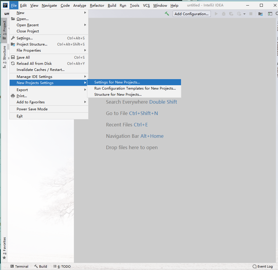Choose Invalidate Caches / Restart
Screen dimensions: 278x270
[49, 70]
